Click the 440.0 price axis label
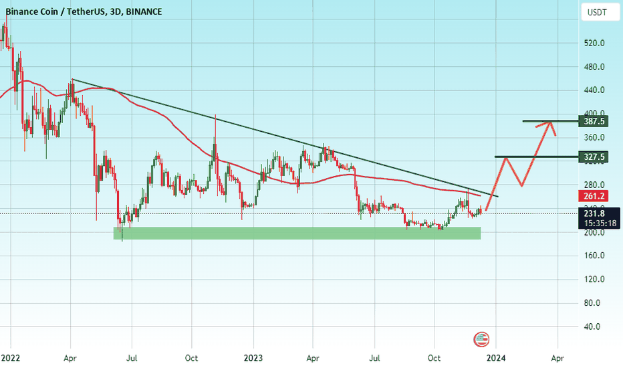Screen dimensions: 623x368 tap(594, 90)
